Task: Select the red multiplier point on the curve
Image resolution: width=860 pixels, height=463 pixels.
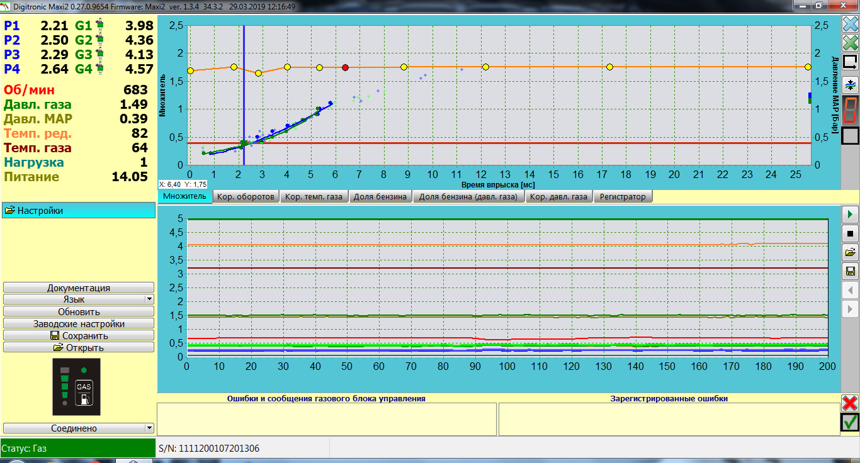Action: (345, 67)
